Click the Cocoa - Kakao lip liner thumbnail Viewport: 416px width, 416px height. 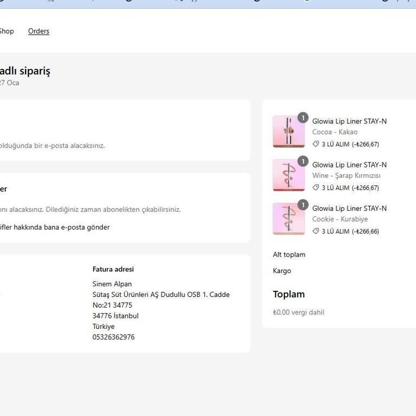(288, 132)
